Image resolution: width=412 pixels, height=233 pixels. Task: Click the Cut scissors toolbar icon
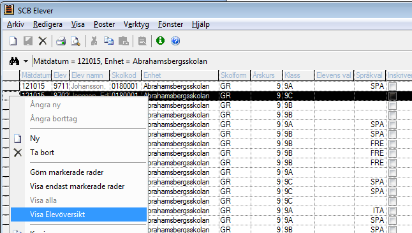(94, 41)
